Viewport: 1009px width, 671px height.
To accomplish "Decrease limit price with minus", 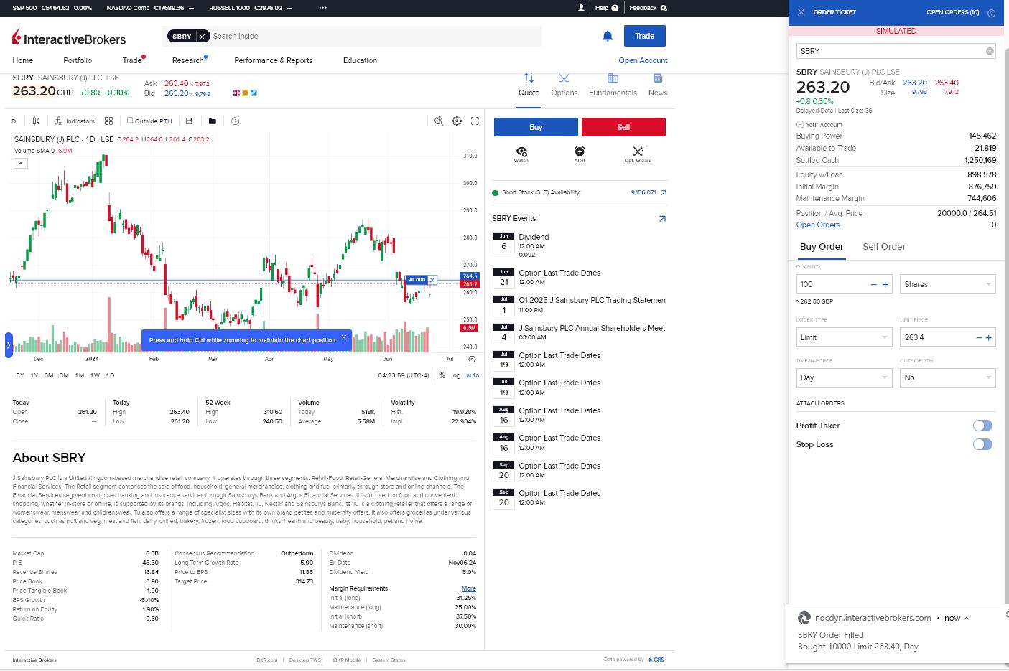I will tap(979, 338).
